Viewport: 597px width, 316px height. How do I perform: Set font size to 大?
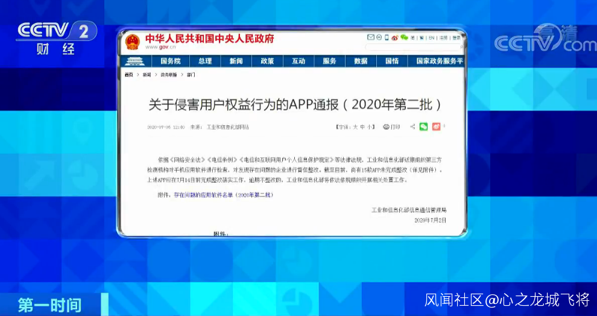(x=355, y=127)
